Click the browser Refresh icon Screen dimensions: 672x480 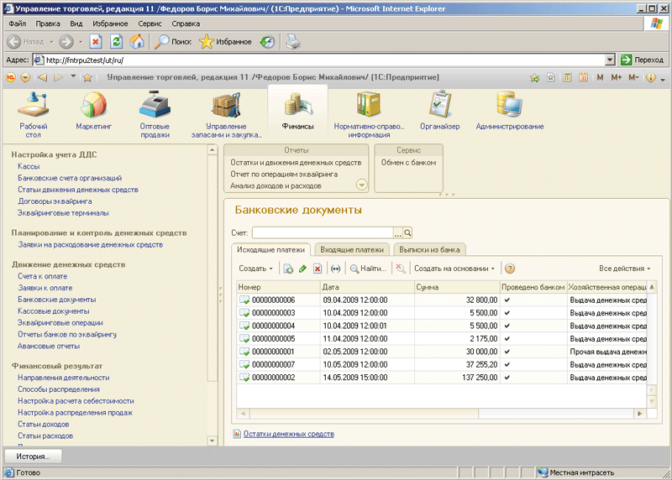click(x=116, y=41)
